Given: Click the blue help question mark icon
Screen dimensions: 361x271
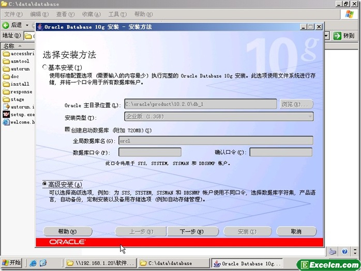Looking at the screenshot, I should pyautogui.click(x=344, y=251).
